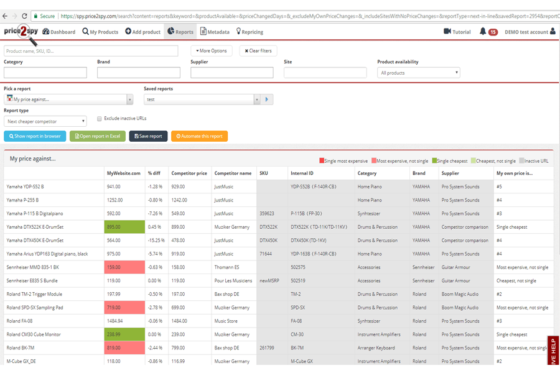Image resolution: width=560 pixels, height=373 pixels.
Task: Click Automate this report
Action: 199,136
